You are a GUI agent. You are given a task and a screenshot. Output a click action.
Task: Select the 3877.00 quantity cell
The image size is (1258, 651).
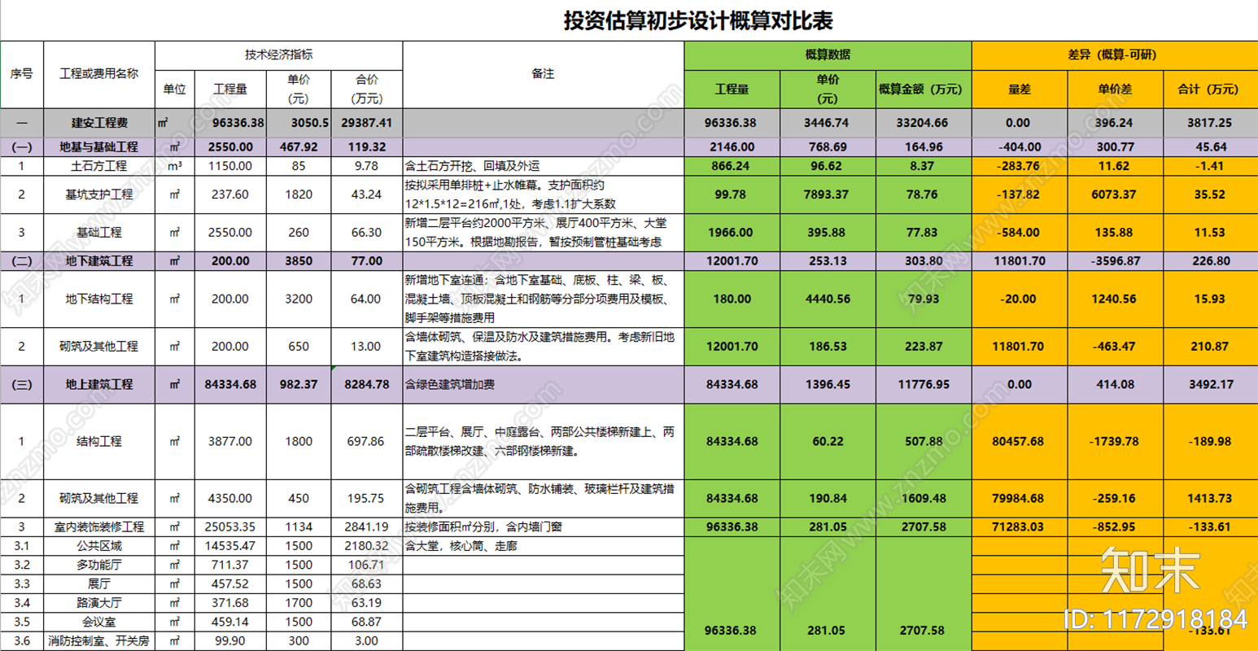click(230, 441)
